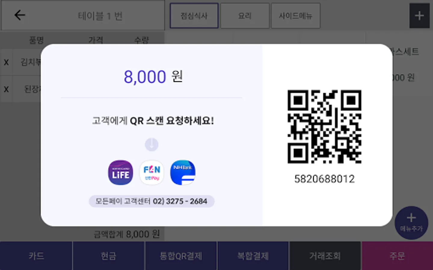Tap the 가격 column header
The image size is (433, 270).
(x=96, y=40)
